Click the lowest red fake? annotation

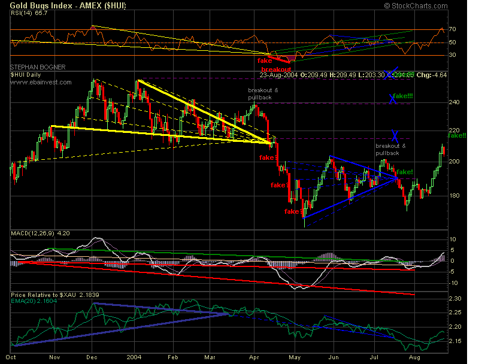pos(293,211)
